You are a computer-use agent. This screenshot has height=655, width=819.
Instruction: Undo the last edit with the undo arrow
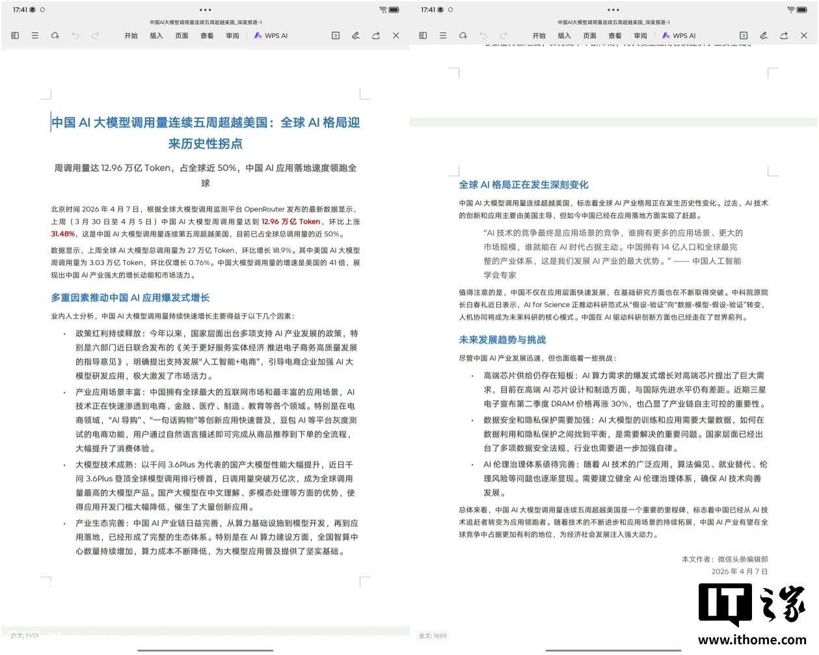point(75,36)
